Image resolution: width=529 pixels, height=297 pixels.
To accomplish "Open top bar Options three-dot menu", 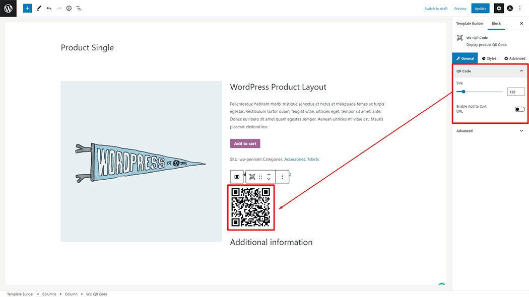I will [x=520, y=9].
